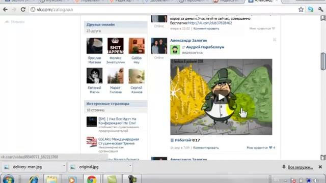This screenshot has height=183, width=326.
Task: Go back with the browser back arrow
Action: [5, 10]
